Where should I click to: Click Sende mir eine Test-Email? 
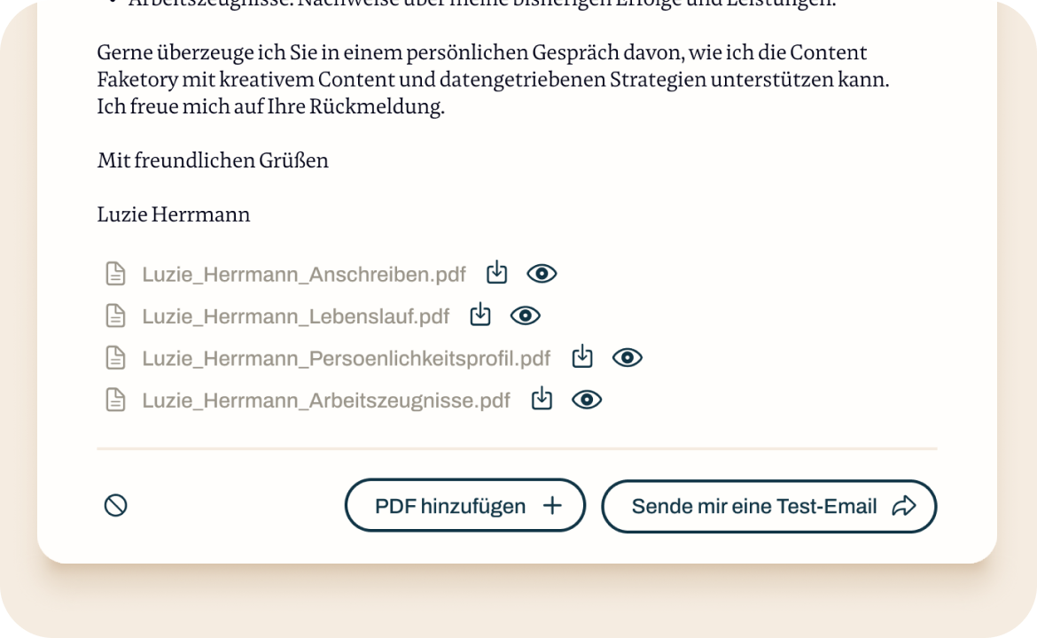(769, 506)
